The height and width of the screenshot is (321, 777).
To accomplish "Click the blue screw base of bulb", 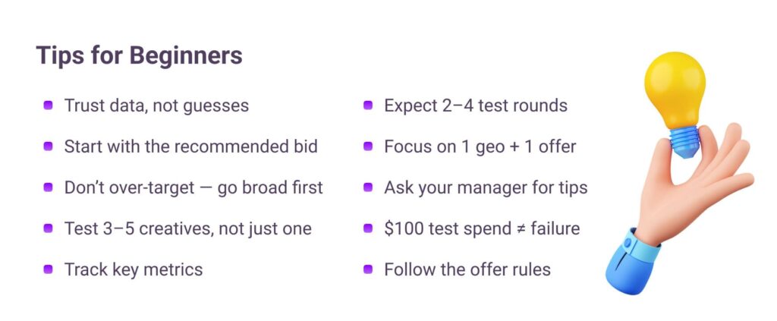I will click(x=684, y=140).
